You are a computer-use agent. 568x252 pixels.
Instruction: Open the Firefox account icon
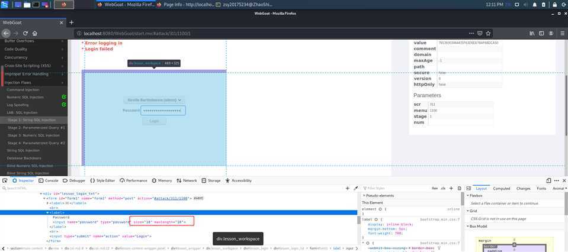pos(551,33)
